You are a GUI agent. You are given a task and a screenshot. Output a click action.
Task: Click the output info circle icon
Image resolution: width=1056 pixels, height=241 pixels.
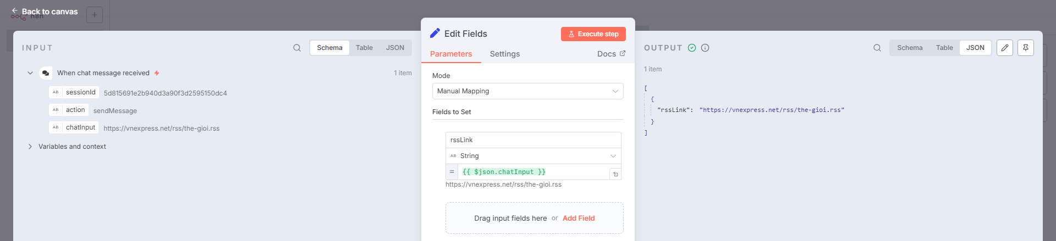point(705,48)
